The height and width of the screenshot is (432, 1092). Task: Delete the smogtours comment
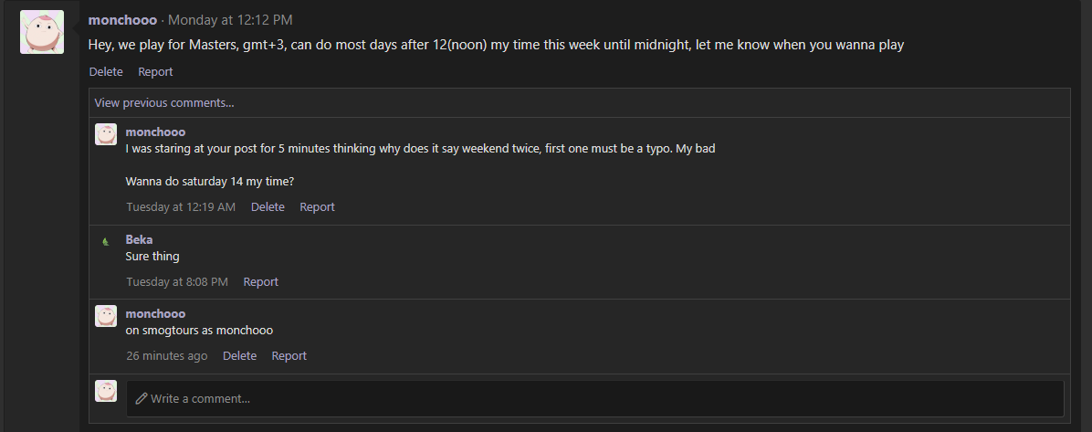(239, 356)
